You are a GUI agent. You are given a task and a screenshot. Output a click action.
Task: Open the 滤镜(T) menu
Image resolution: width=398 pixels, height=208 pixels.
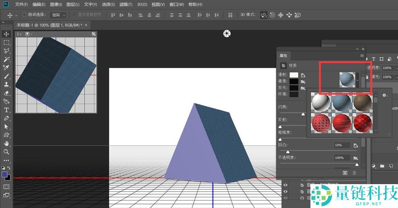[x=126, y=4]
